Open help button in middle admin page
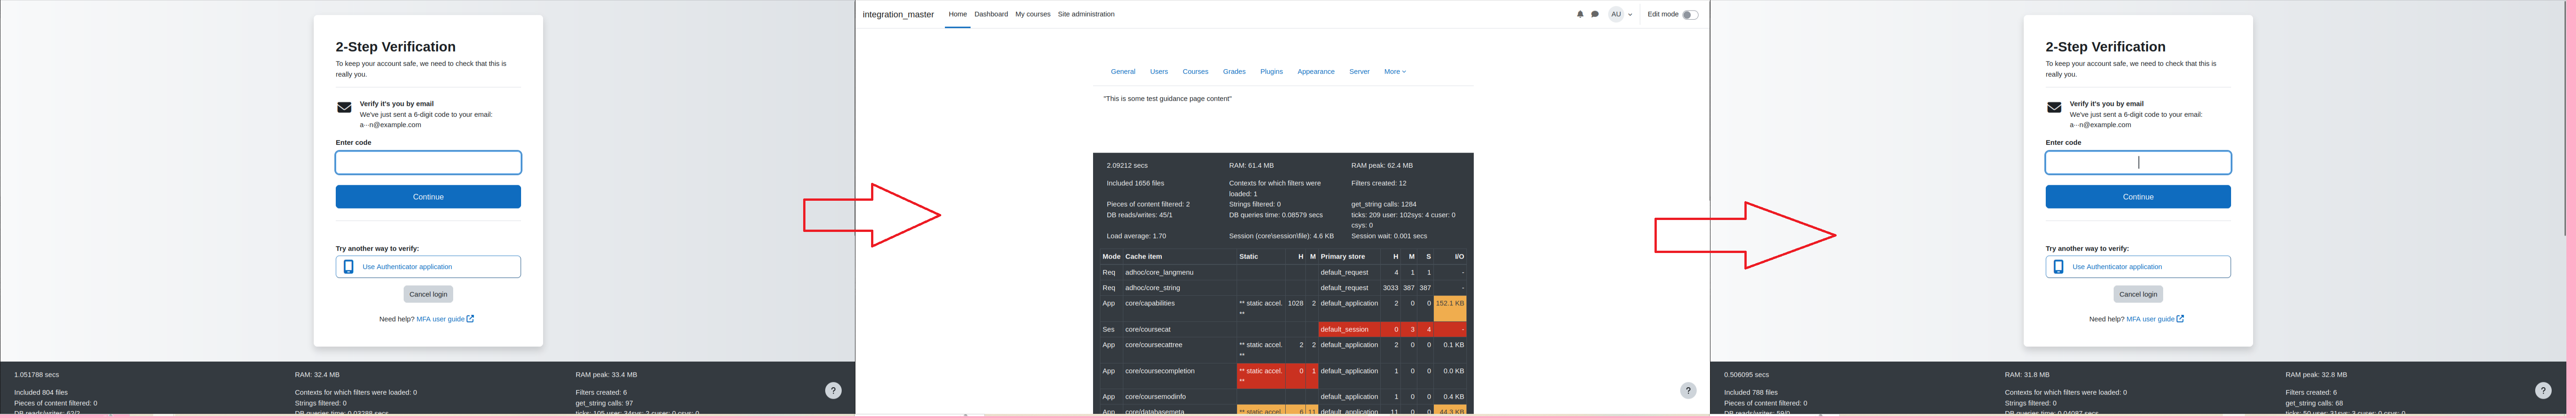The width and height of the screenshot is (2576, 418). pos(1688,391)
